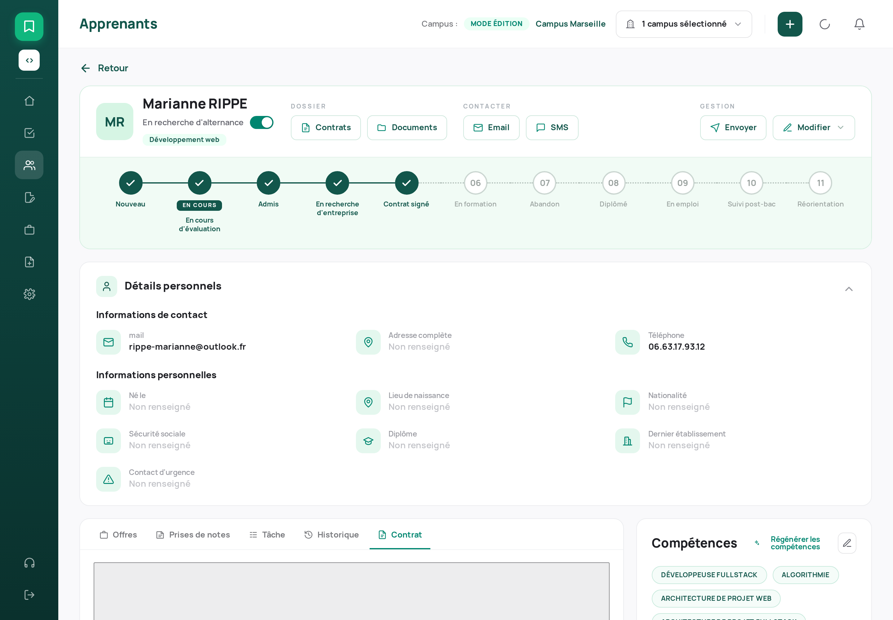Click the warning triangle beside Contact d'urgence
The height and width of the screenshot is (620, 893).
click(109, 479)
